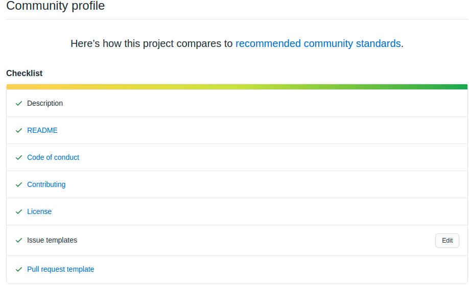Click the checkmark icon beside Description
The width and height of the screenshot is (469, 285).
19,103
